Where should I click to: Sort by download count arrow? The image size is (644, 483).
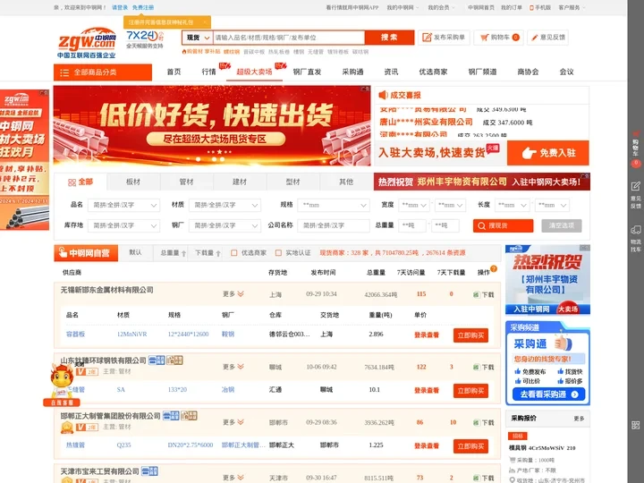tap(218, 253)
